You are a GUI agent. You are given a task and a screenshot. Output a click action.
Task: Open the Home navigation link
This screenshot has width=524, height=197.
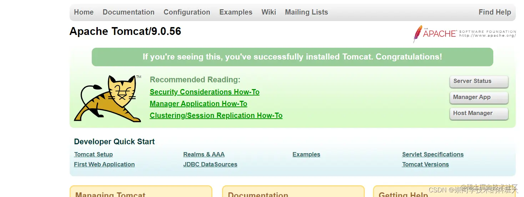click(x=84, y=12)
